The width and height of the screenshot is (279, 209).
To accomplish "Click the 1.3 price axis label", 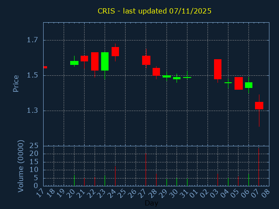I will [x=33, y=111].
